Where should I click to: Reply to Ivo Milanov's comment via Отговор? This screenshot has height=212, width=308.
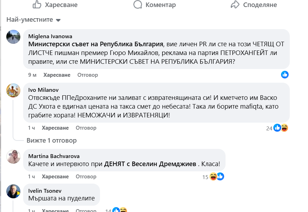tap(86, 128)
